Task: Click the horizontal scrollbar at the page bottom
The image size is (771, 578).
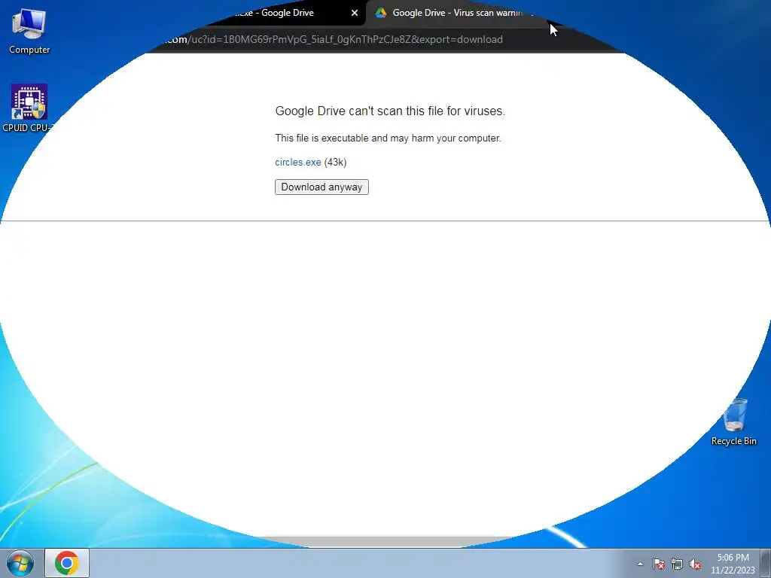Action: tap(386, 541)
